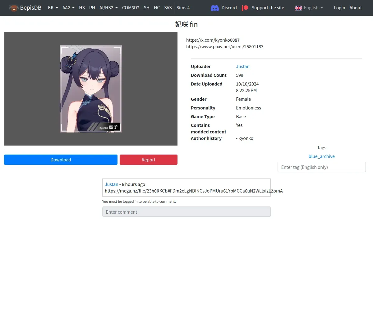373x311 pixels.
Task: Focus the Enter tag input field
Action: 322,167
